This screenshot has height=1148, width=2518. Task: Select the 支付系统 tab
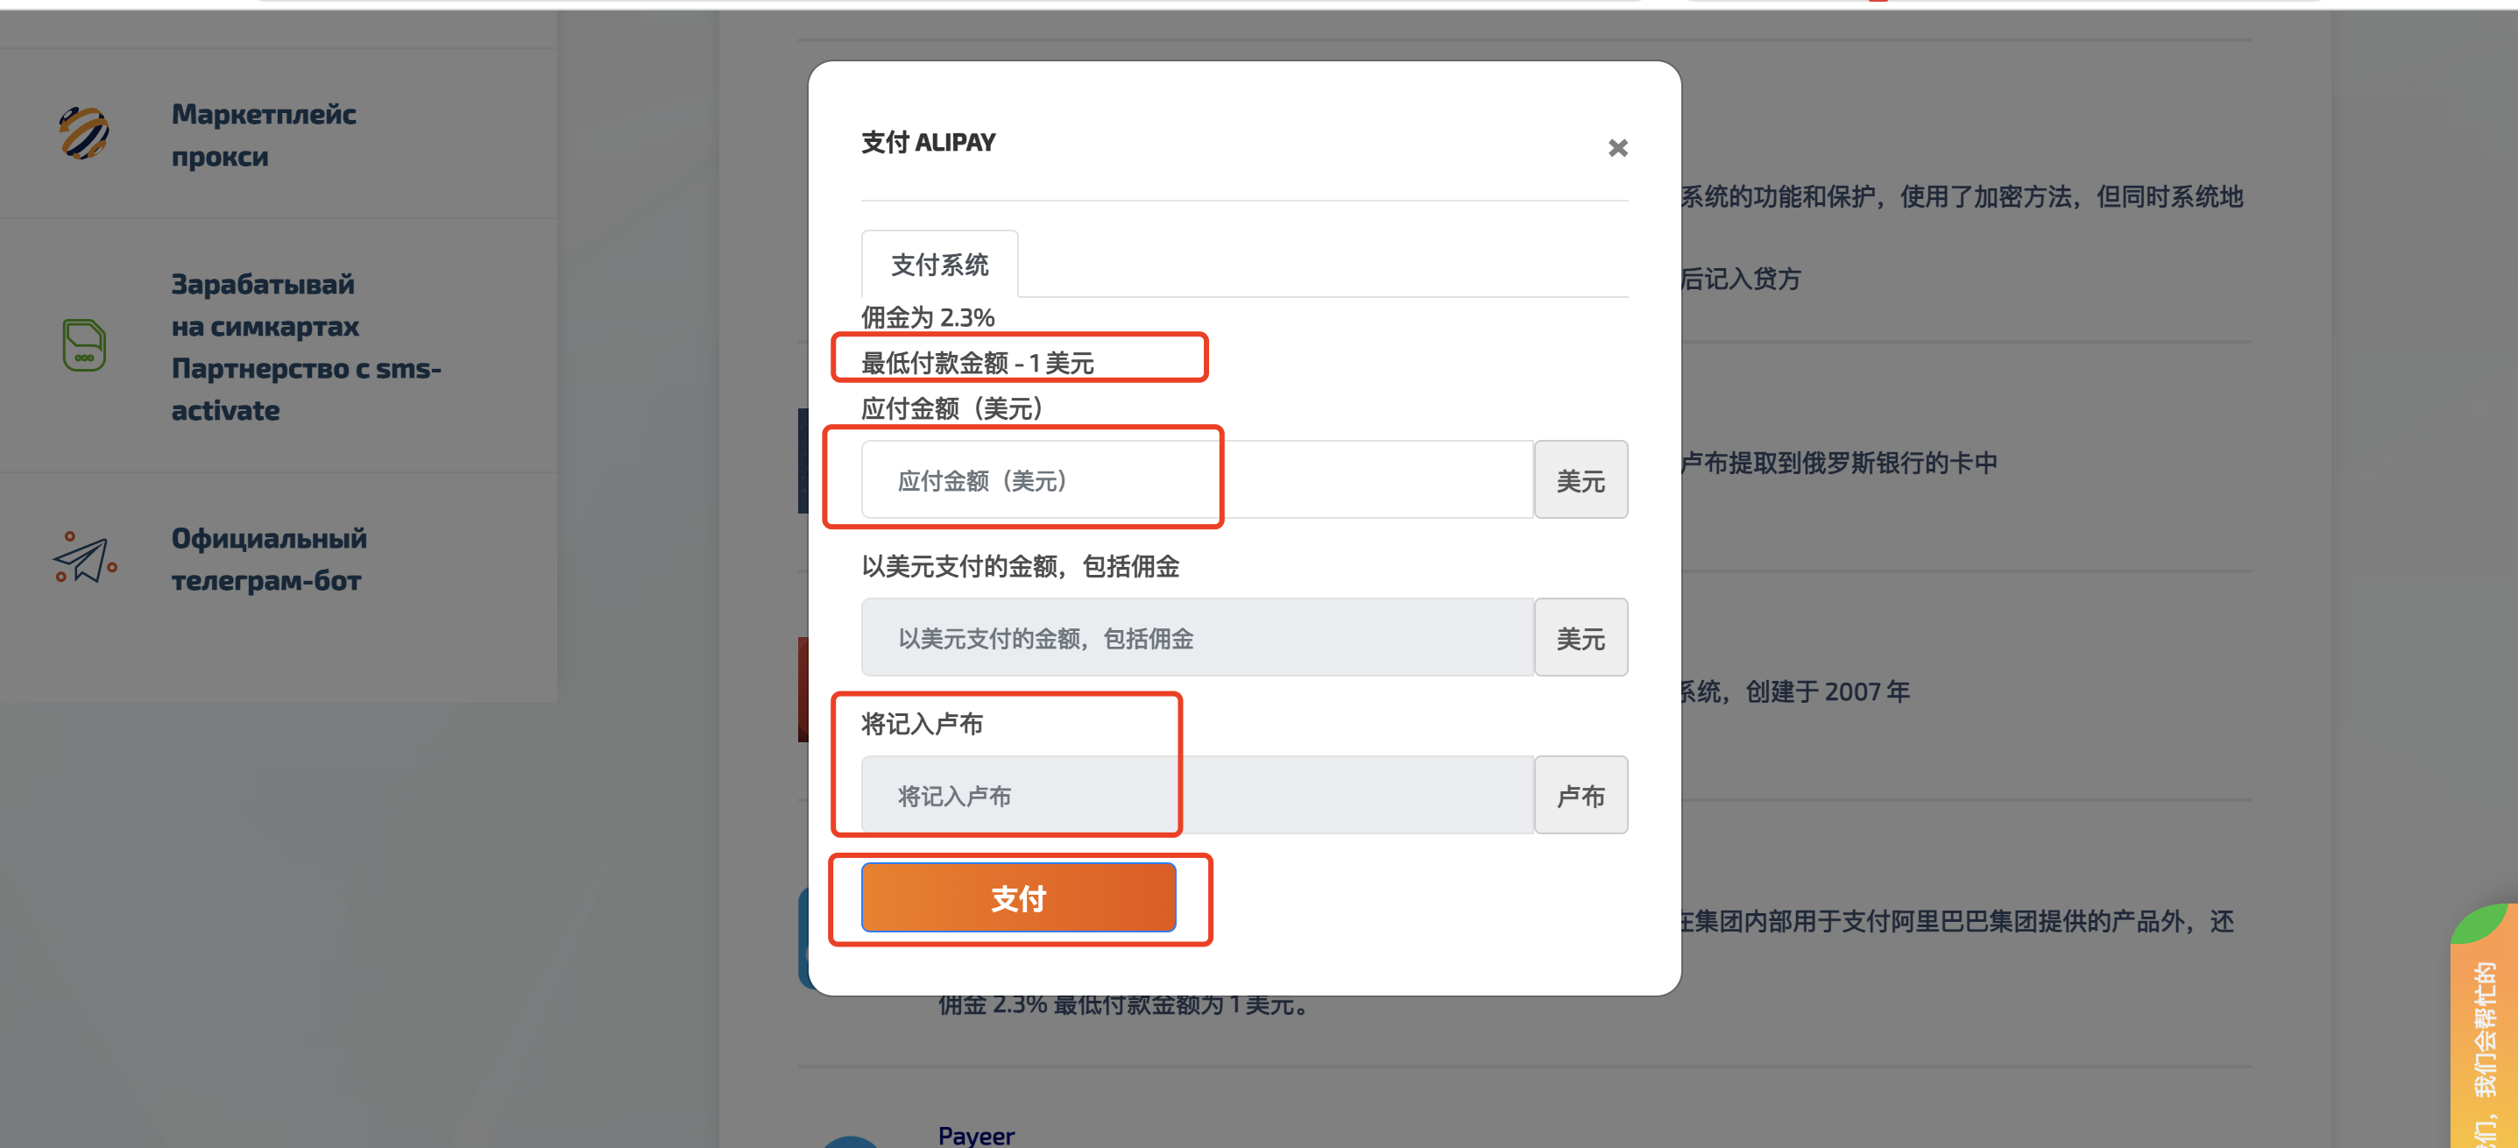[939, 264]
